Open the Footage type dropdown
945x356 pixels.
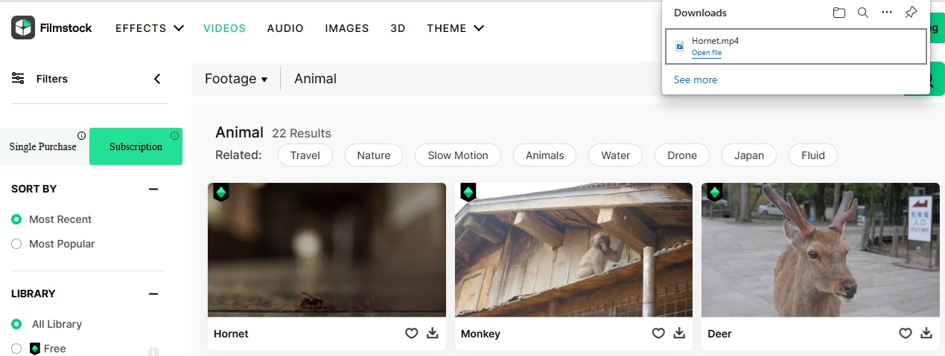coord(236,79)
